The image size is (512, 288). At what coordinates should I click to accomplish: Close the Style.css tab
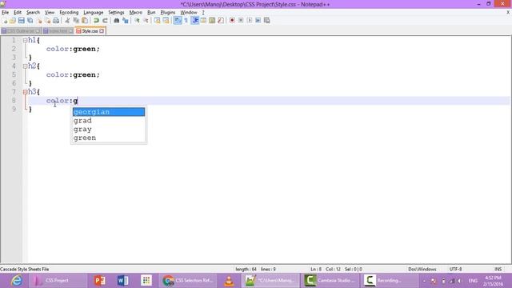[x=102, y=31]
